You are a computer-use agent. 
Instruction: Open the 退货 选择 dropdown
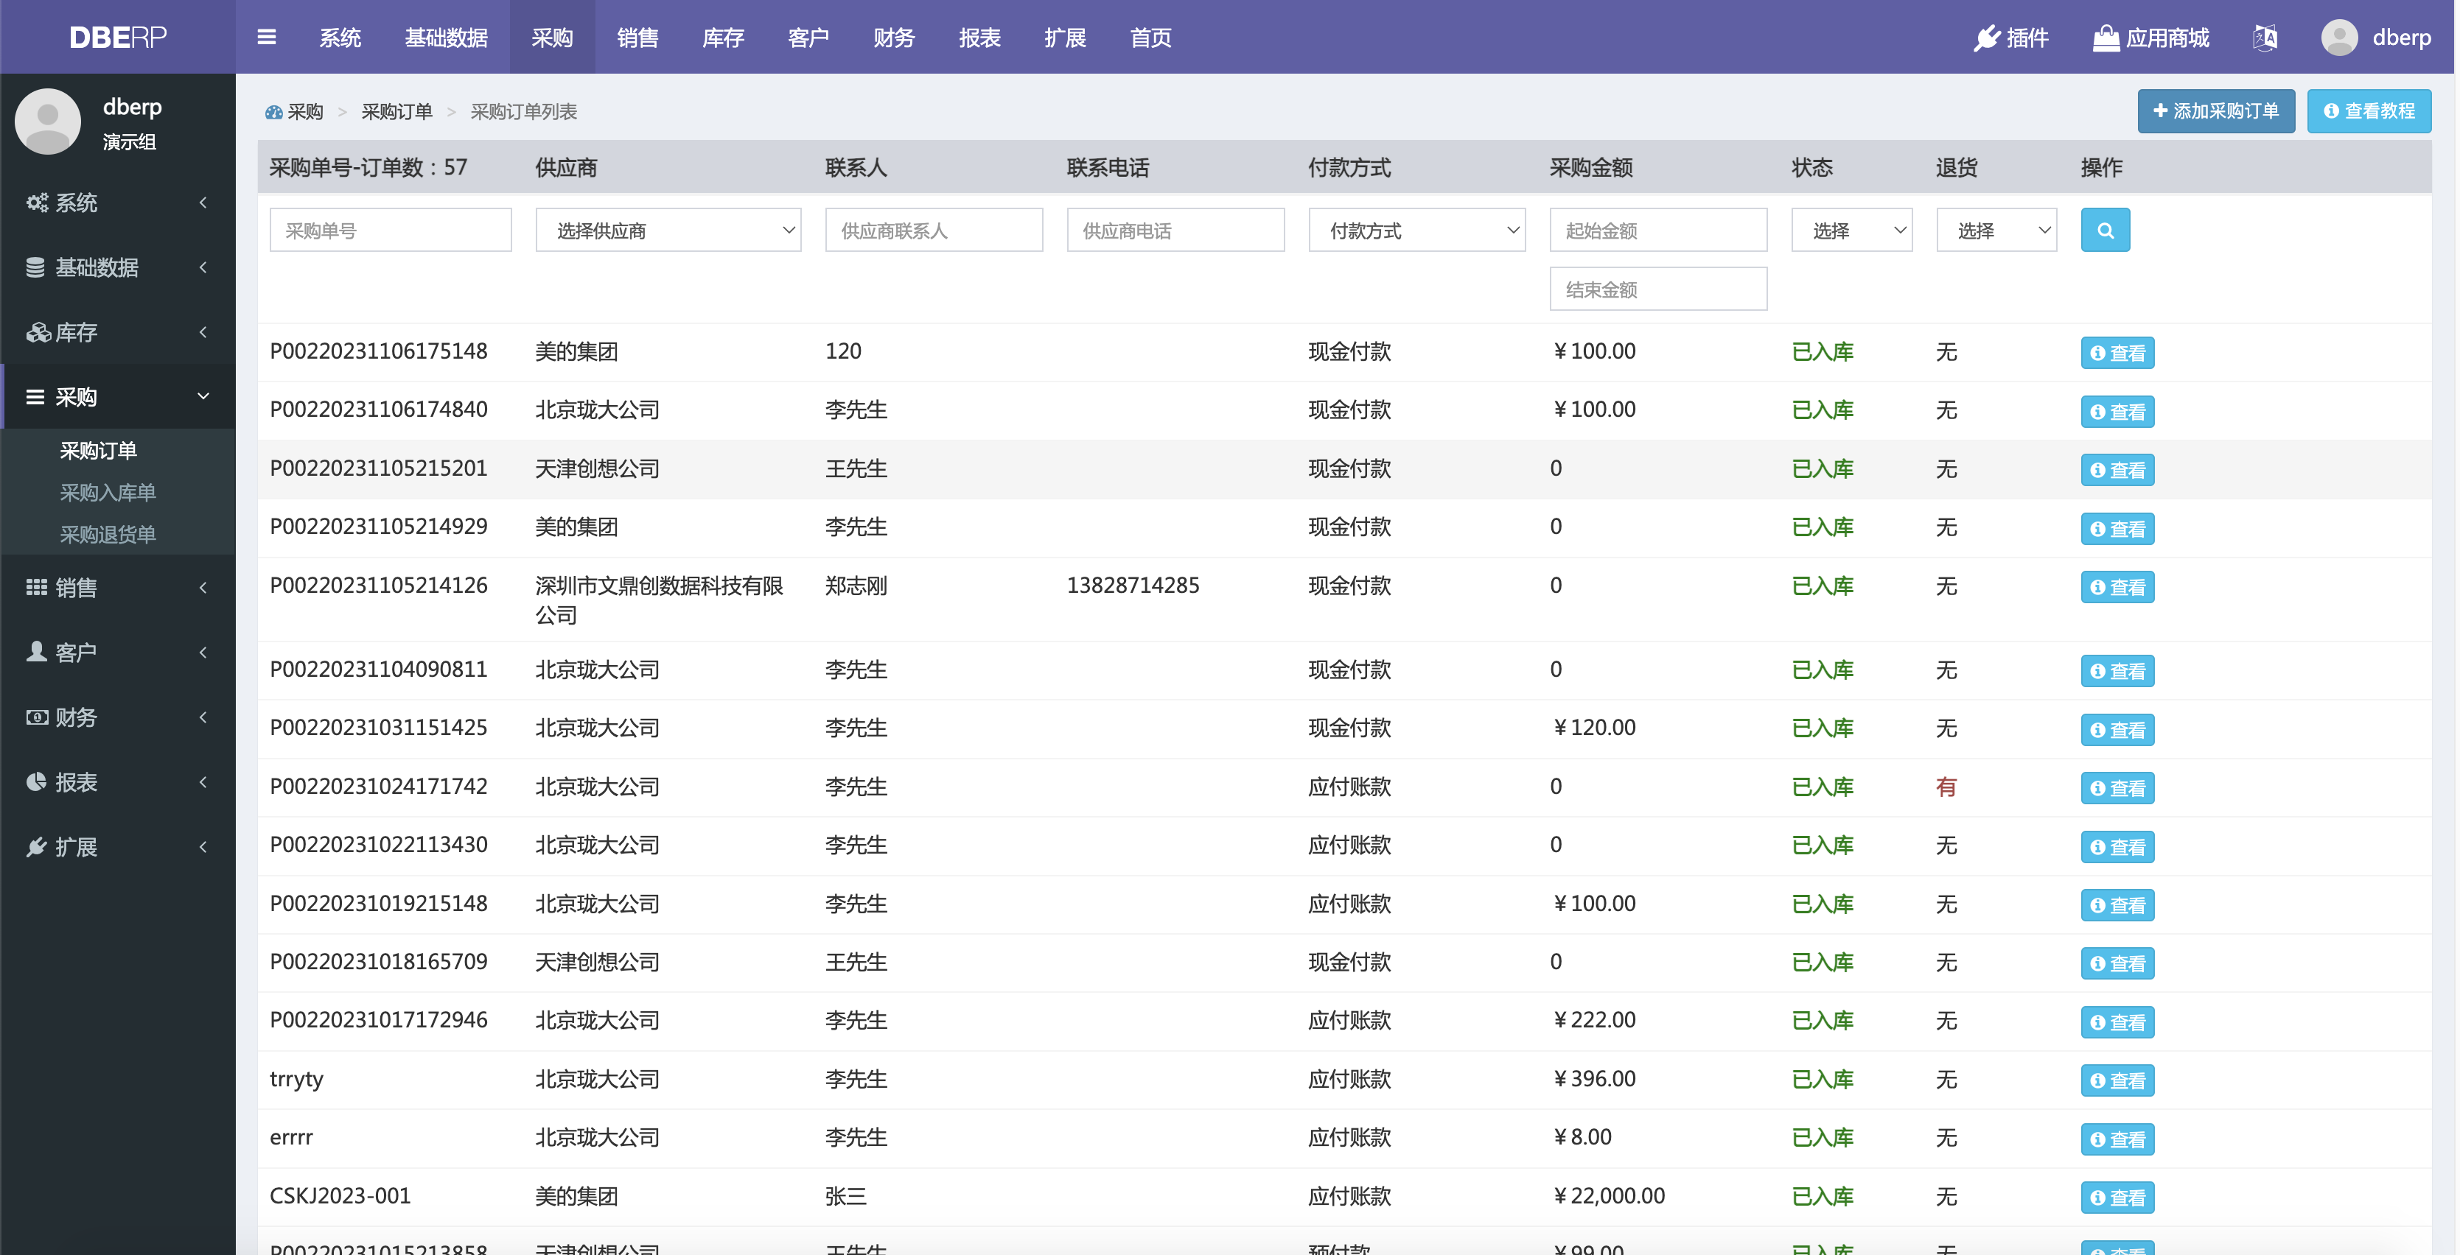click(x=1996, y=230)
